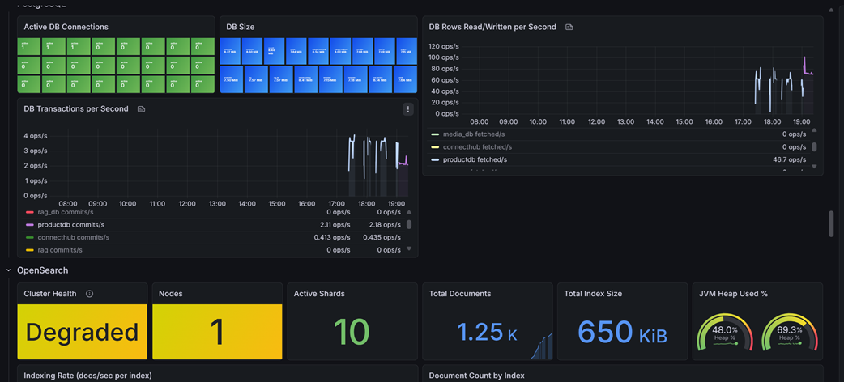Toggle the productdb commits/s legend series
844x382 pixels.
[71, 225]
